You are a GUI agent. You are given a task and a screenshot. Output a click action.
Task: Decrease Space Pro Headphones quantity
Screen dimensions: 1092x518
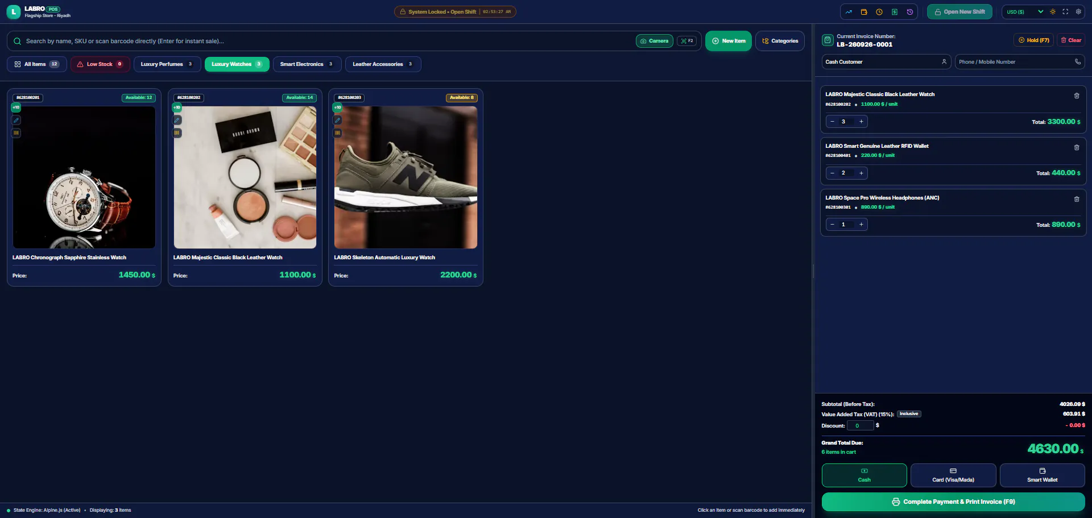point(833,225)
